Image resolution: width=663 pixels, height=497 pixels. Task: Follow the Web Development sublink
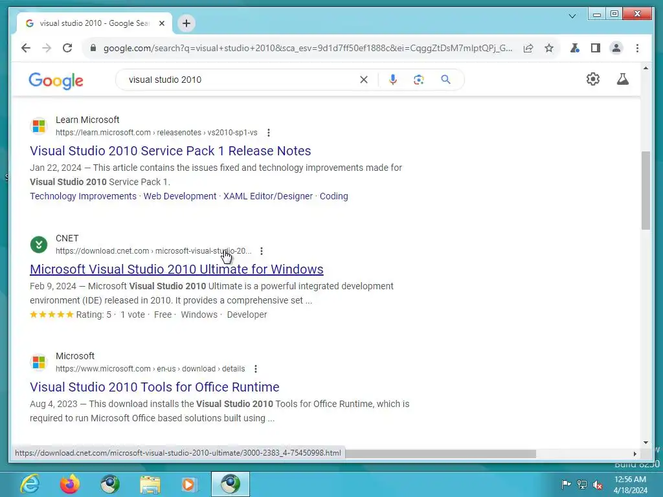[x=180, y=196]
